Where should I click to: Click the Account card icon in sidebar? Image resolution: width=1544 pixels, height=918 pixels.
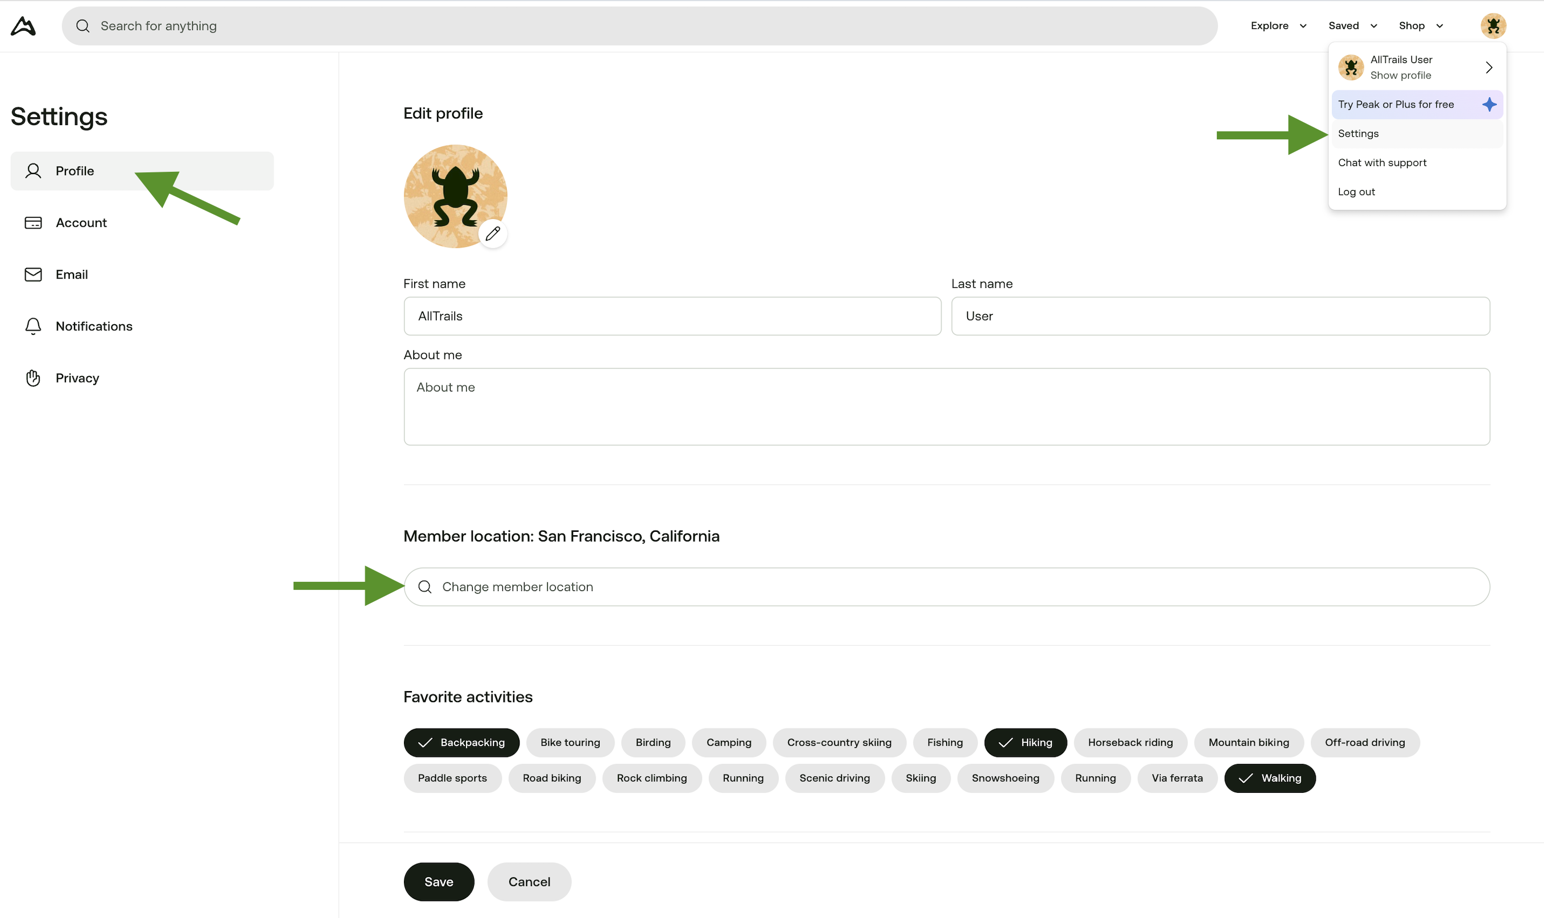pyautogui.click(x=34, y=223)
